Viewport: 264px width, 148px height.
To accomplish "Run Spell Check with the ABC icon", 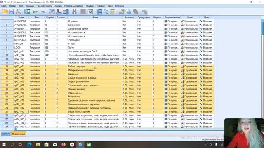I will click(x=144, y=12).
